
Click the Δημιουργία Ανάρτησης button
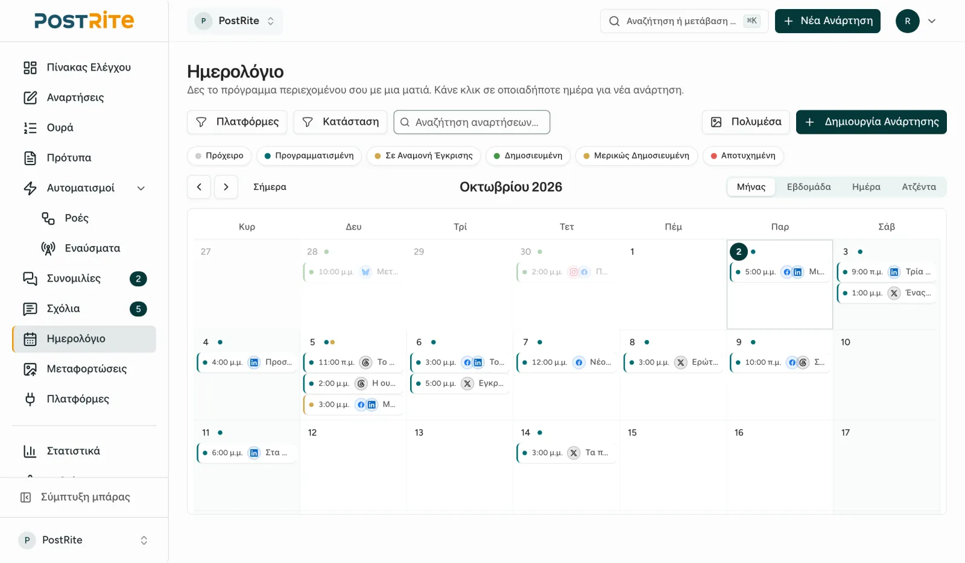[872, 122]
